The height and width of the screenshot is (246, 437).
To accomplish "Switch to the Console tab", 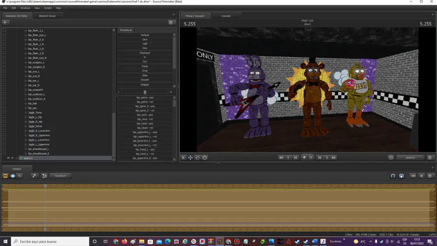I will [226, 16].
